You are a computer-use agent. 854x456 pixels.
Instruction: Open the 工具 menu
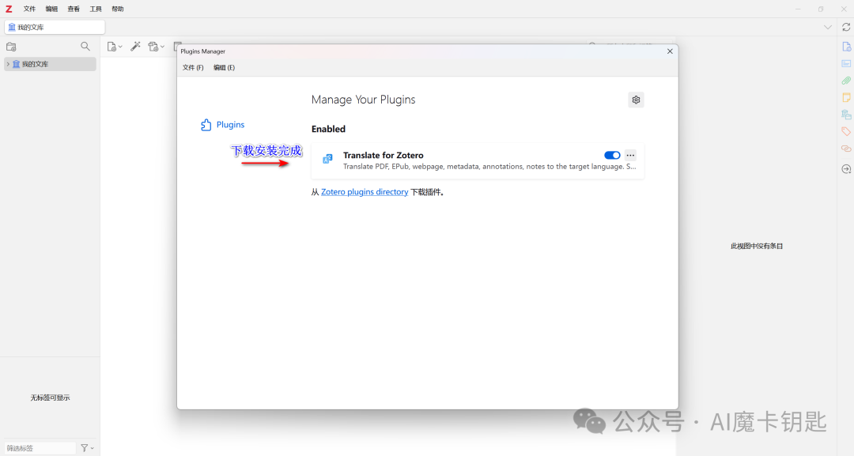click(x=96, y=9)
